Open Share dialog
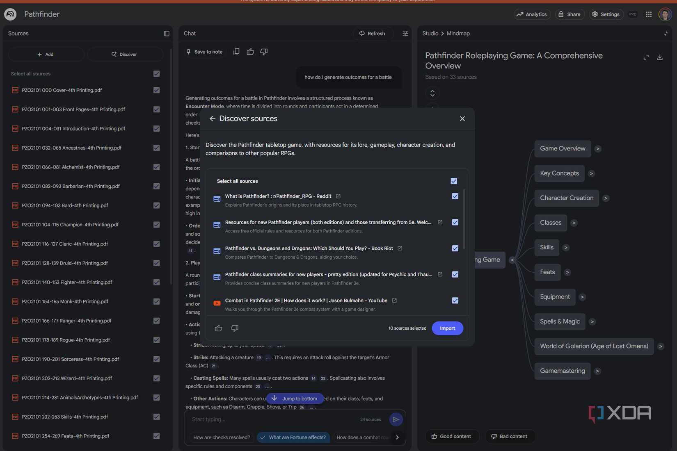 pos(570,14)
